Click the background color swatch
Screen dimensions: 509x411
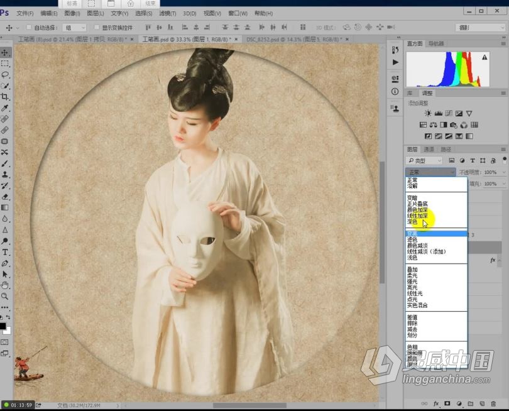8,331
